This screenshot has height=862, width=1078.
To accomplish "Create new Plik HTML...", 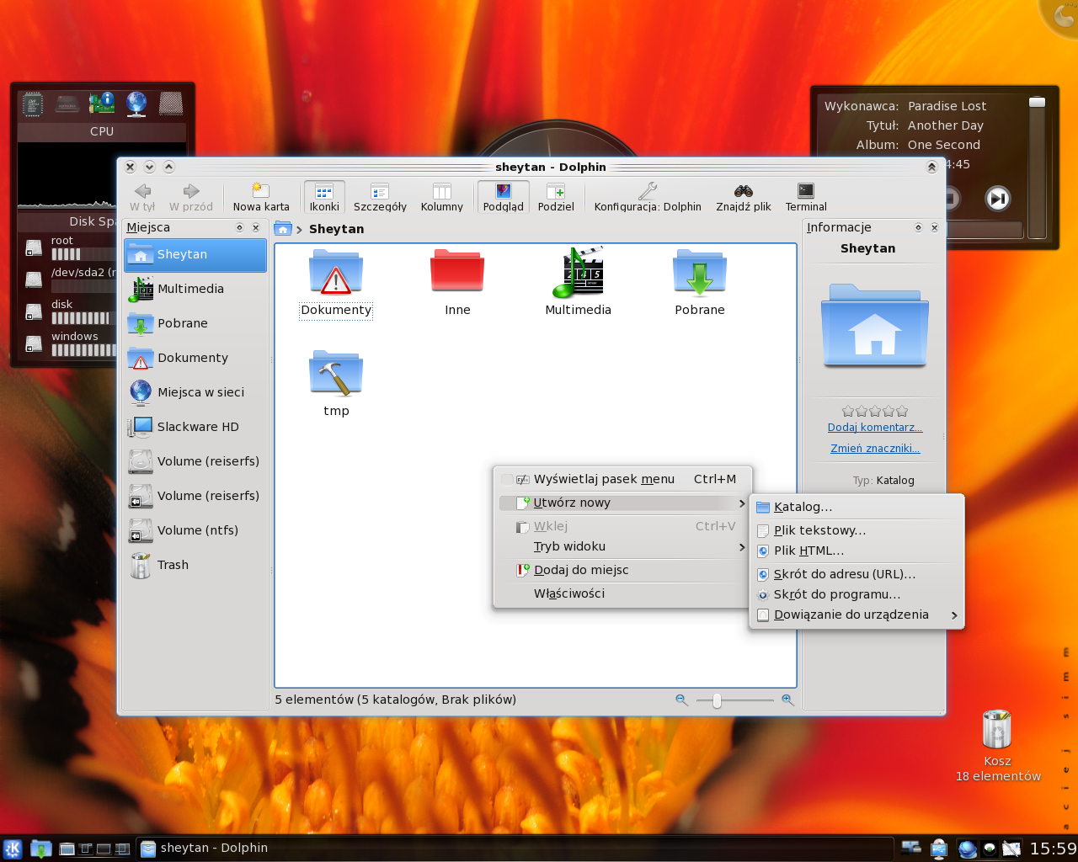I will click(x=857, y=551).
